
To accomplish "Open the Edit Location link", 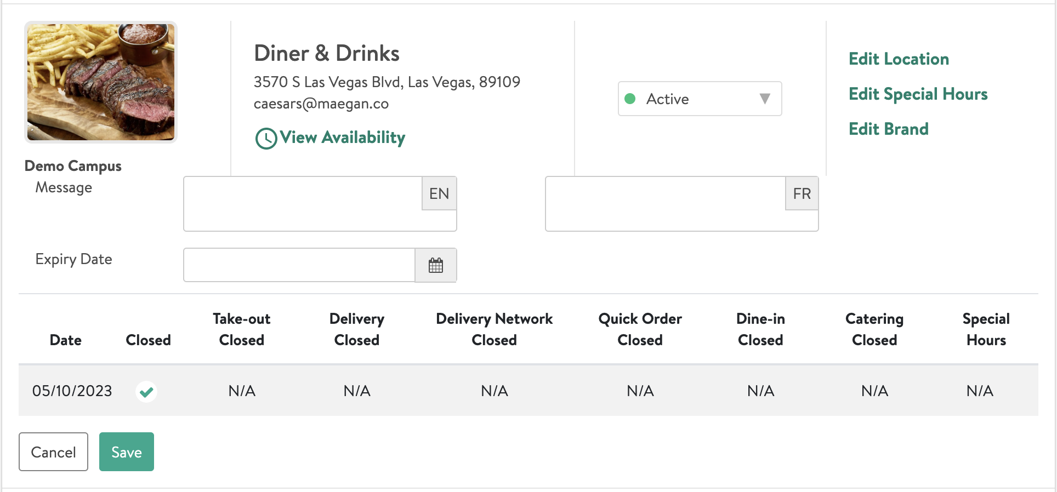I will coord(899,59).
